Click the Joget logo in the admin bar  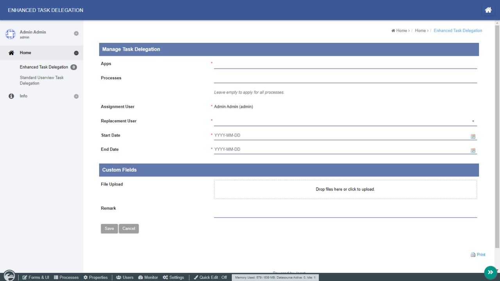(9, 276)
